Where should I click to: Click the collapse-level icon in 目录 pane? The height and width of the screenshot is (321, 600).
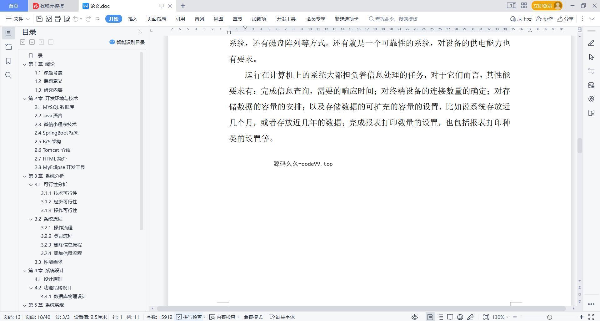[32, 42]
